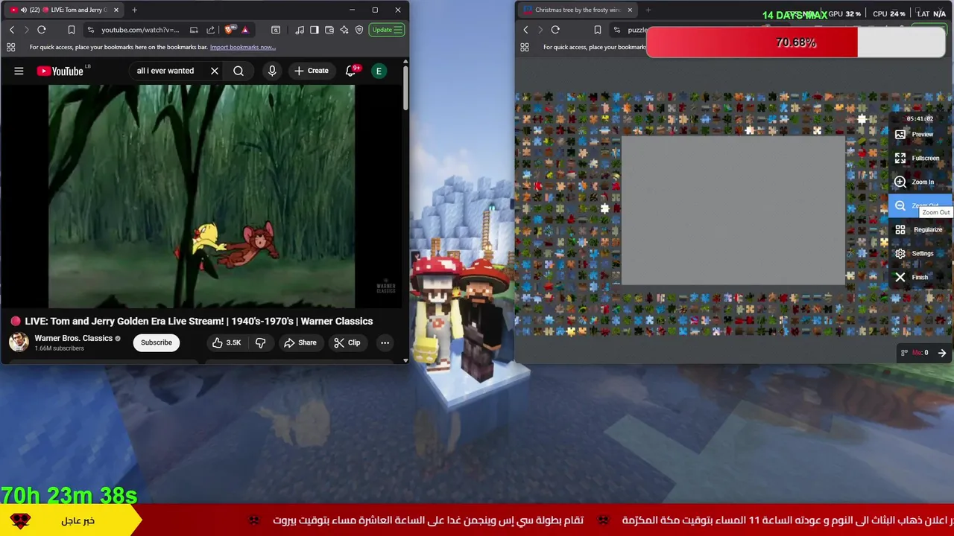The width and height of the screenshot is (954, 536).
Task: Open Warner Bros. Classics channel name
Action: (x=73, y=338)
